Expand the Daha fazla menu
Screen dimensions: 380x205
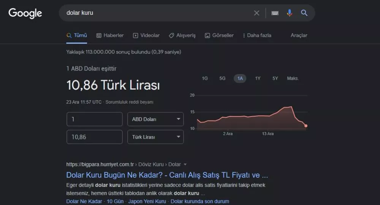[257, 35]
